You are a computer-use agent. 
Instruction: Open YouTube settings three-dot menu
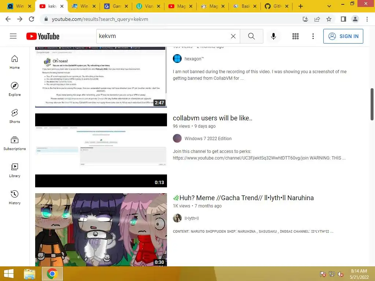tap(313, 36)
